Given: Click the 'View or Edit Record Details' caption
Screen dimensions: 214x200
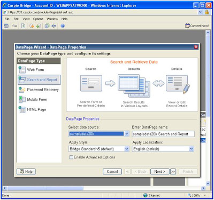Looking at the screenshot, I should pos(177,104).
